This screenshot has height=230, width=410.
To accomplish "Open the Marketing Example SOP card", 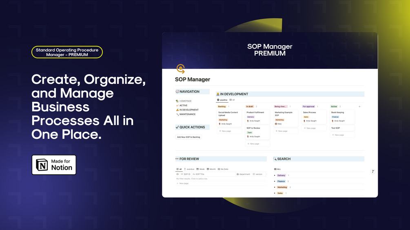I will 286,118.
